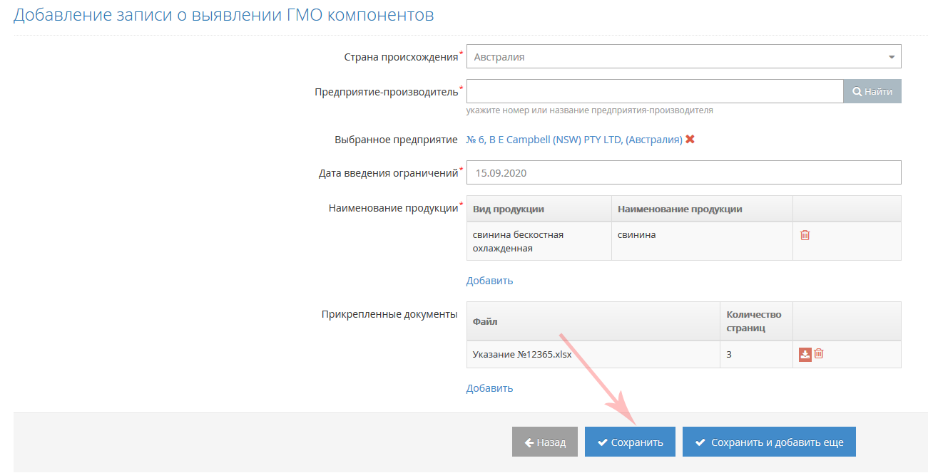Delete the свинина product row with trash icon
The width and height of the screenshot is (928, 473).
[x=805, y=235]
